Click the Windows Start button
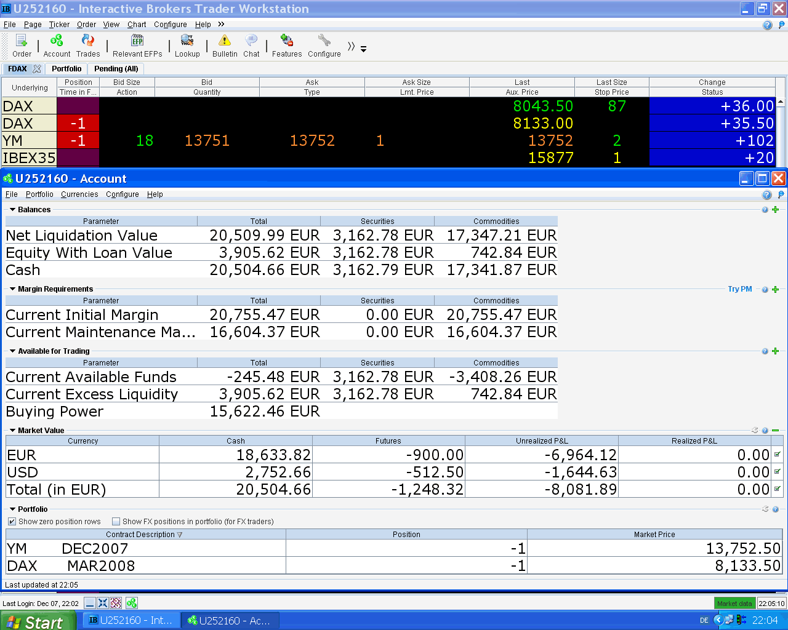Image resolution: width=788 pixels, height=630 pixels. (38, 621)
